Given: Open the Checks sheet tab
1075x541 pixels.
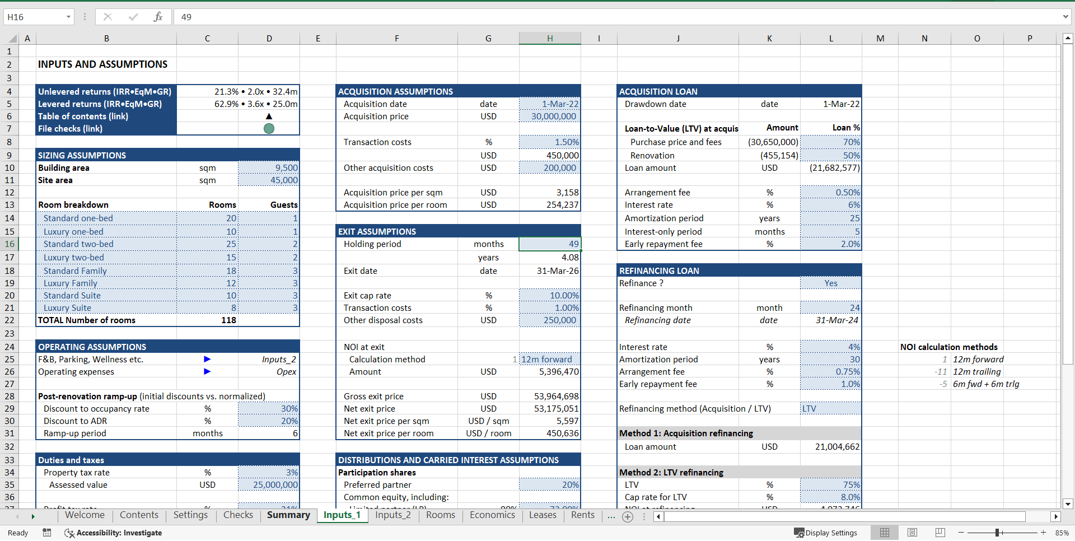Looking at the screenshot, I should [x=238, y=515].
